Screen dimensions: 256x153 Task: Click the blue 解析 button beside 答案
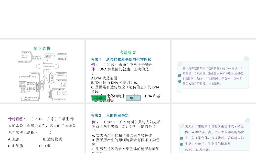133,98
